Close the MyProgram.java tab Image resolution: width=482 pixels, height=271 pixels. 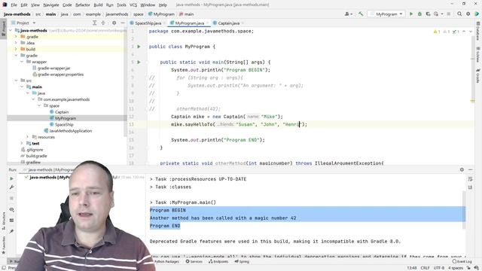pos(207,23)
